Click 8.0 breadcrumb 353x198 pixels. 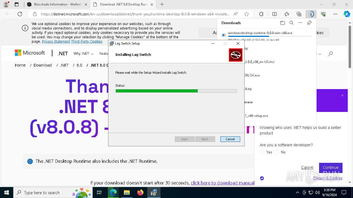tap(79, 65)
